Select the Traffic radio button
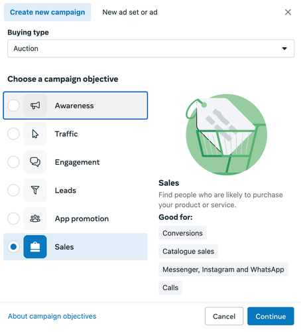The height and width of the screenshot is (332, 301). [13, 133]
